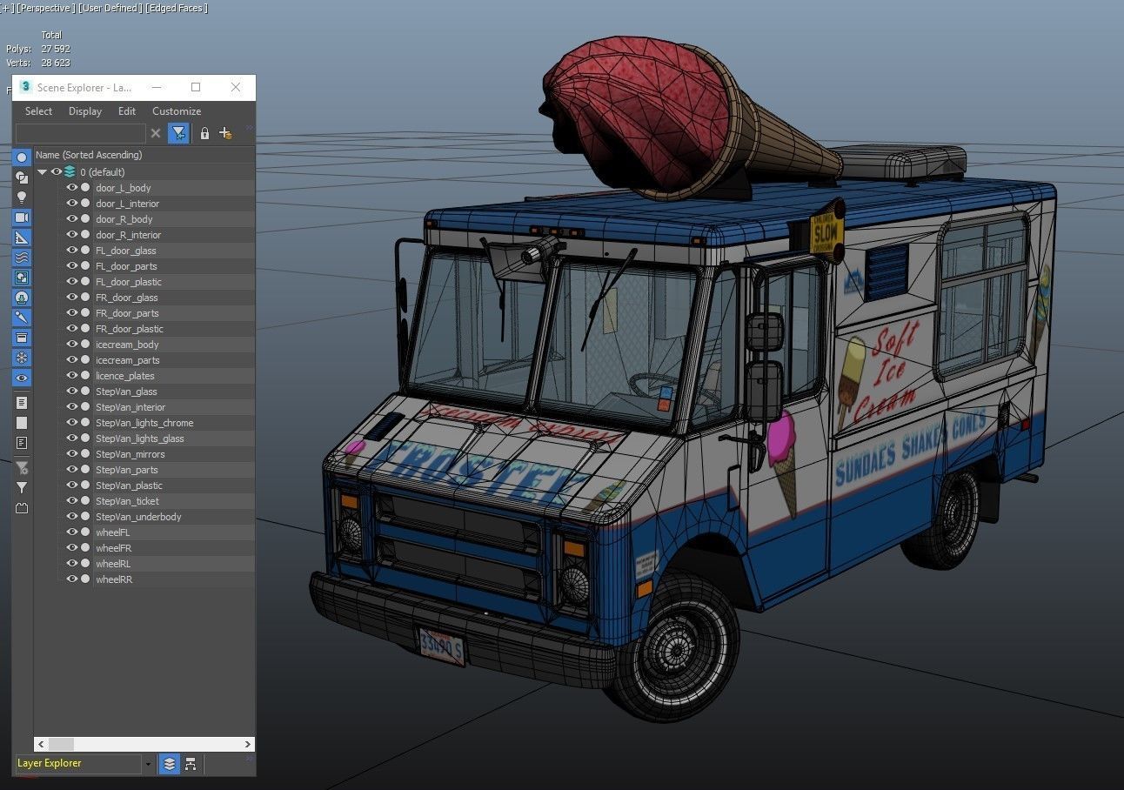Clear search with the X icon

[x=156, y=133]
